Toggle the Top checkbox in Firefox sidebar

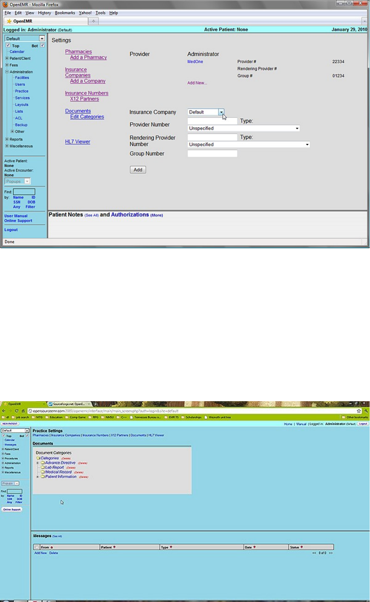tap(8, 45)
